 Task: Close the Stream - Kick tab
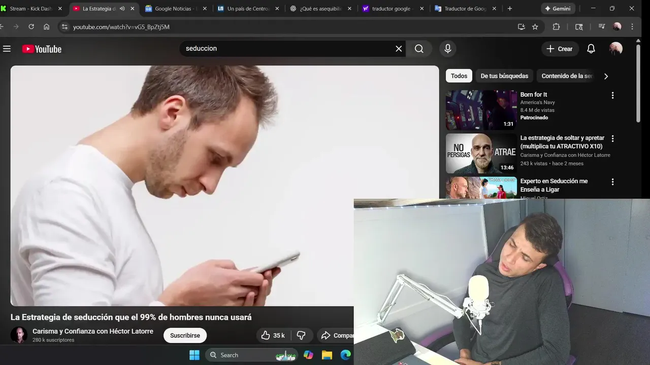(x=60, y=9)
